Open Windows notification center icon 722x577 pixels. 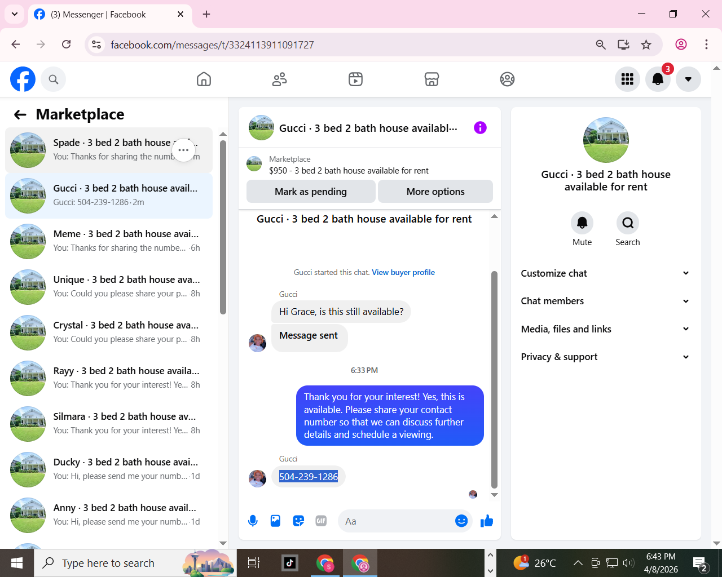(700, 563)
